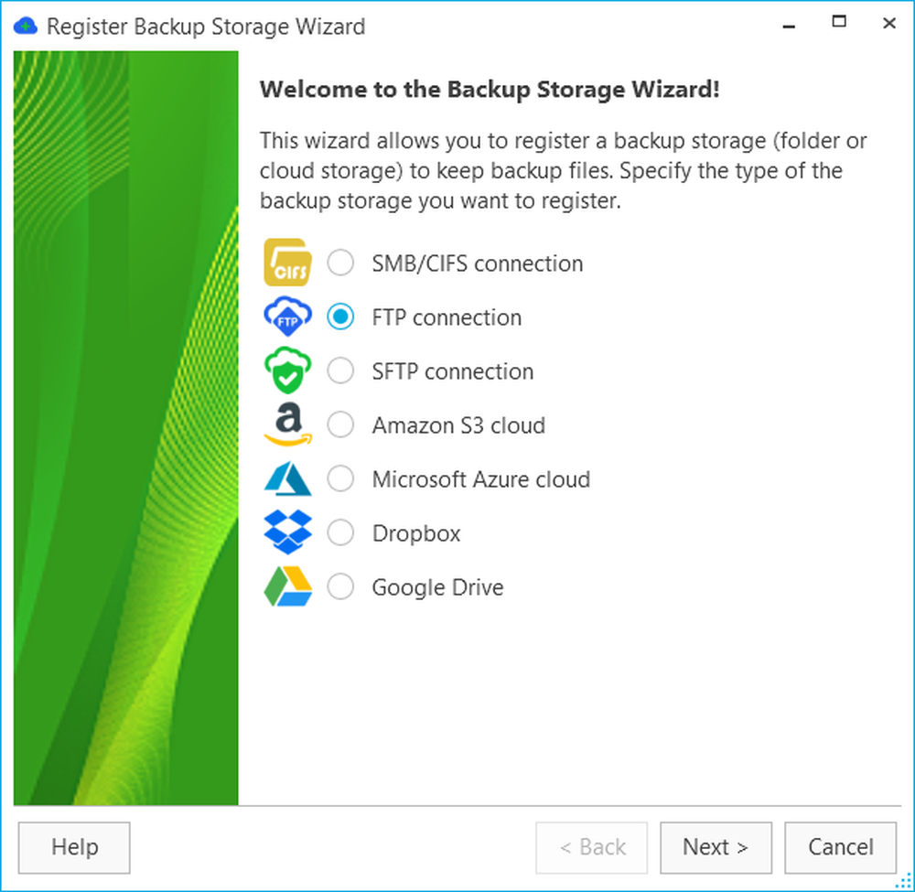Click the window resize grip corner

(903, 880)
